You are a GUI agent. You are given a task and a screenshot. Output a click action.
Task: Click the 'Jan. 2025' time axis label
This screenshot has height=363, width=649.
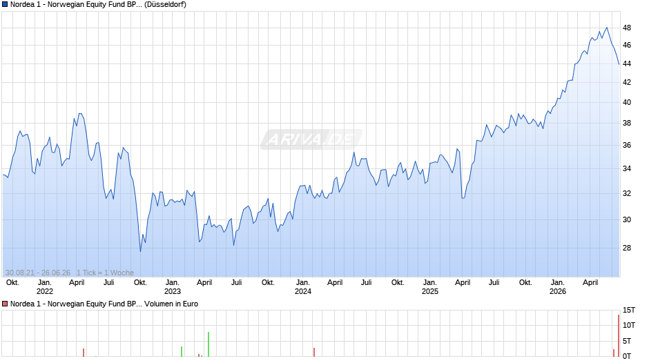coord(429,287)
